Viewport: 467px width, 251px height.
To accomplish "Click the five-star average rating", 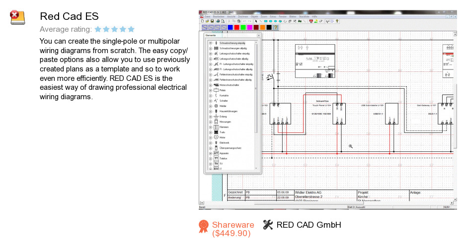I will click(115, 29).
